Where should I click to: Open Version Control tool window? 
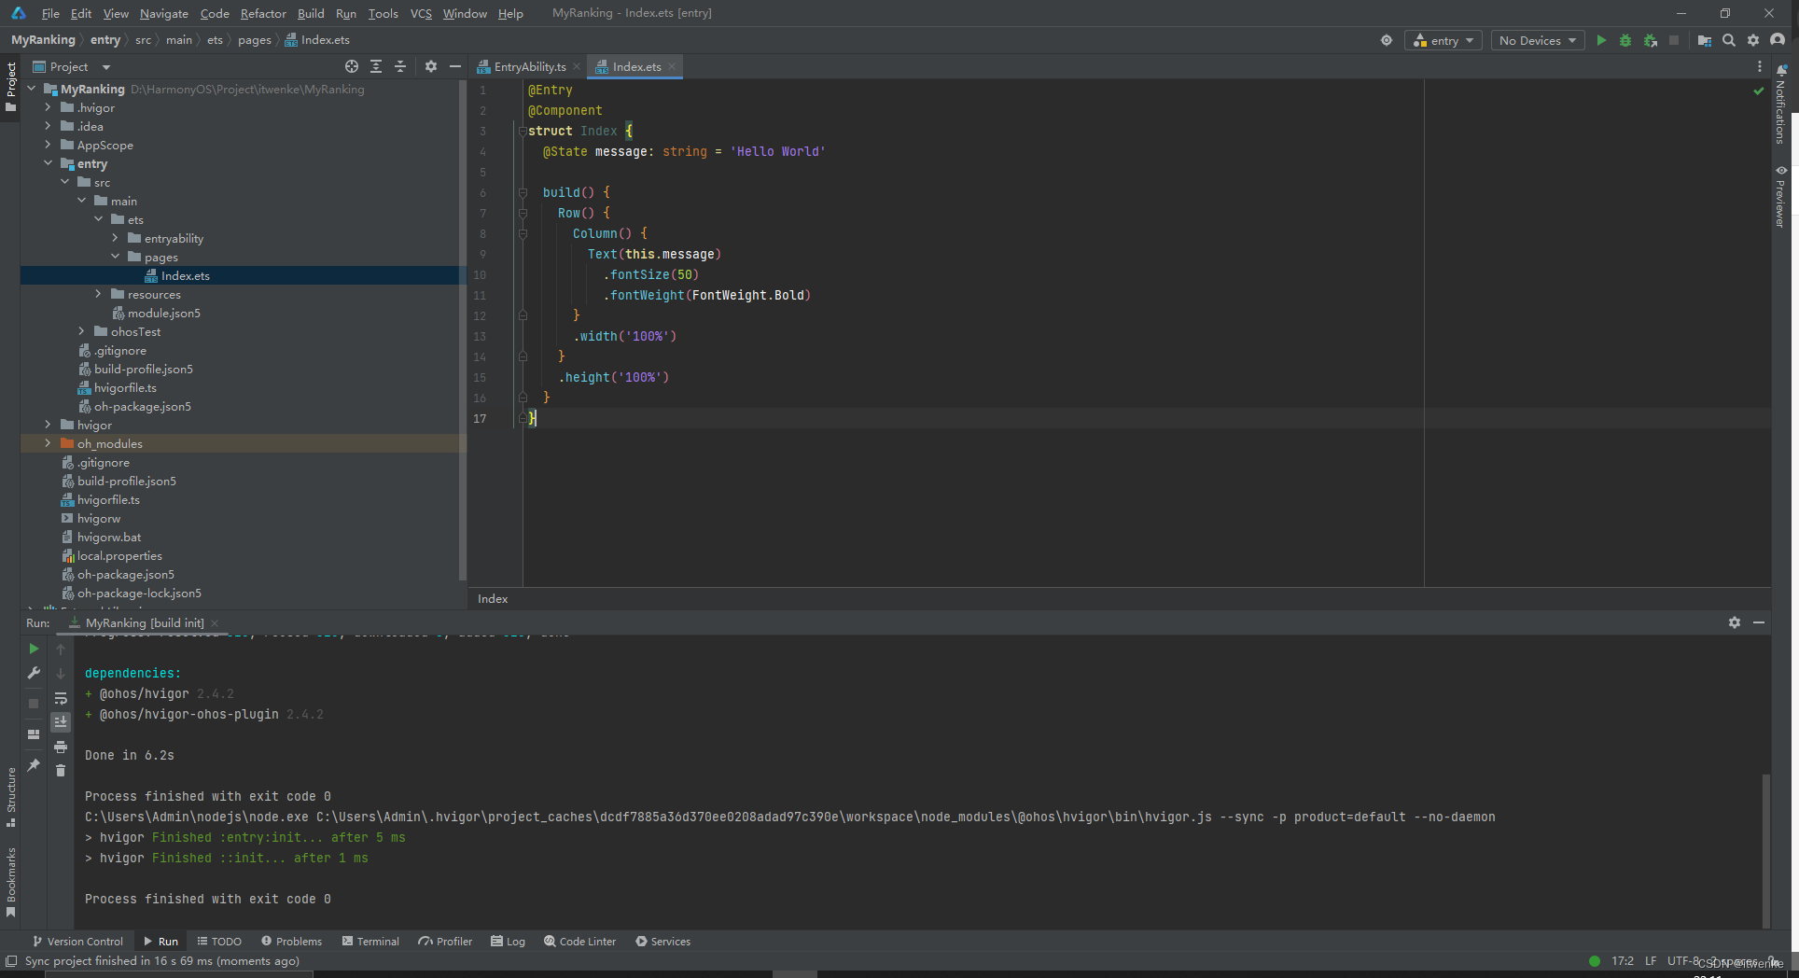pos(77,941)
